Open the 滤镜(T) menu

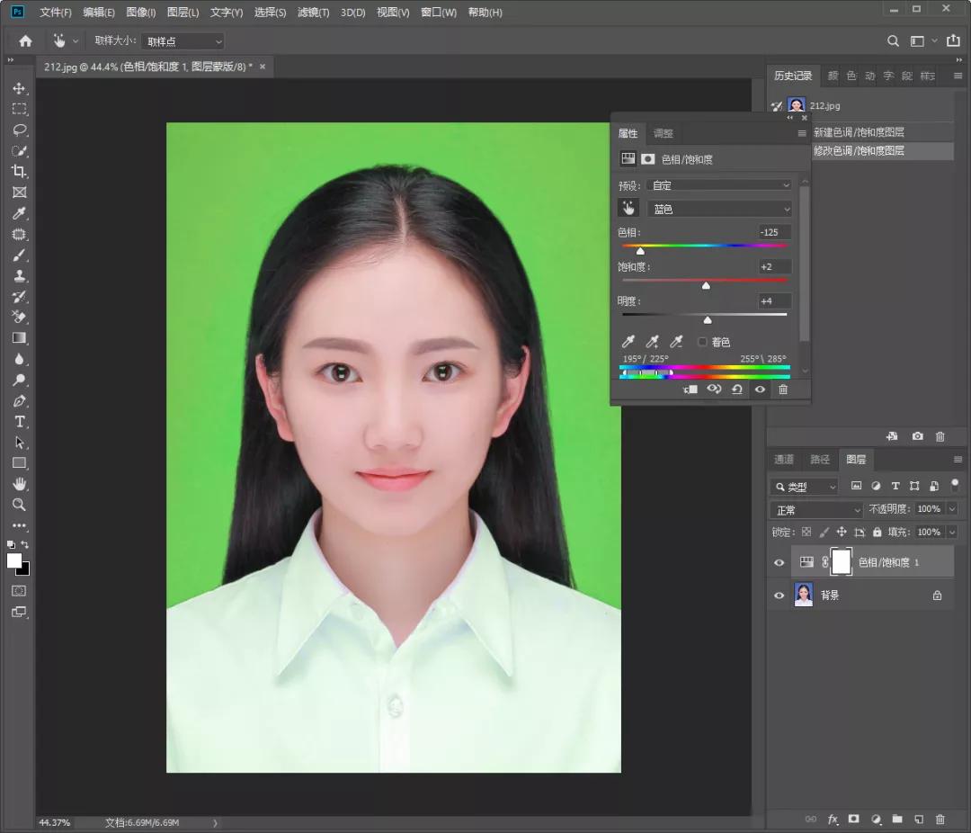[313, 13]
